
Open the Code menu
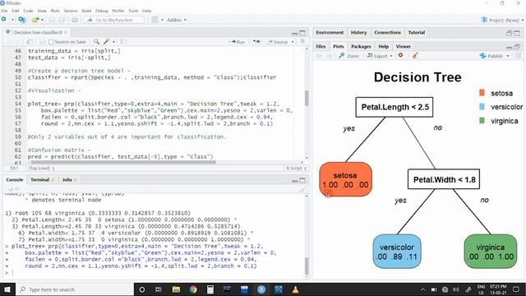[28, 11]
